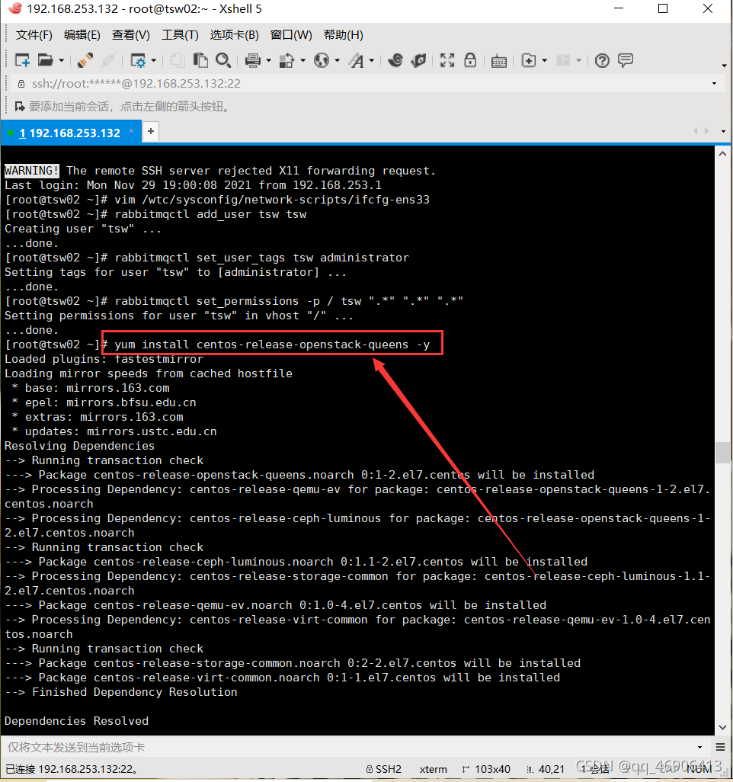Click the Paste clipboard icon
The height and width of the screenshot is (782, 733).
(200, 60)
